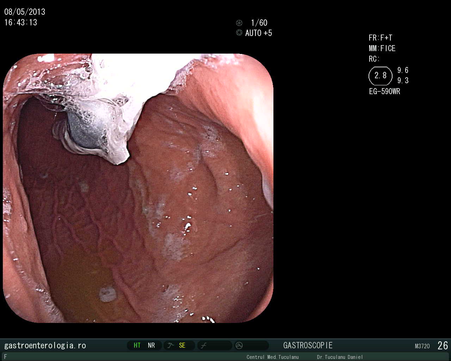Click the AUTO +5 exposure value
This screenshot has width=451, height=361.
pyautogui.click(x=259, y=33)
